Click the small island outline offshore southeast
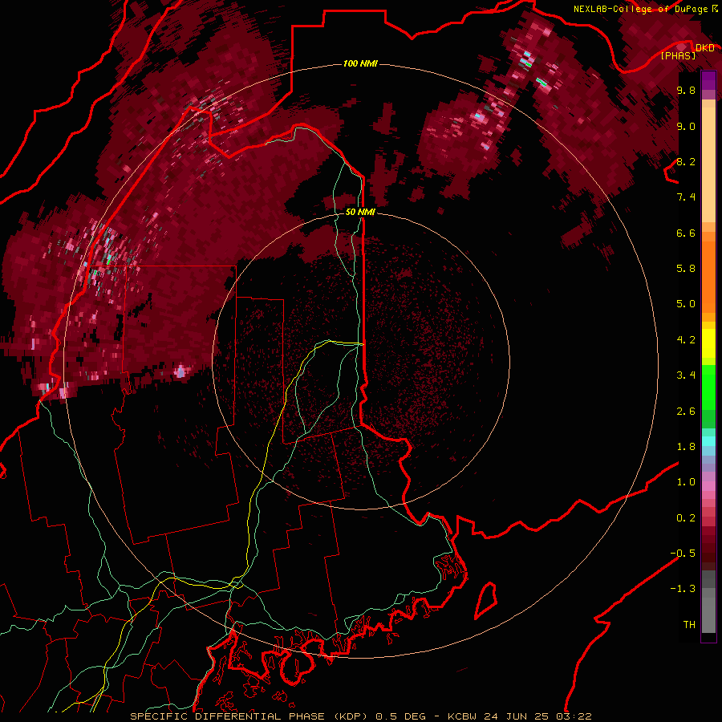 click(485, 600)
